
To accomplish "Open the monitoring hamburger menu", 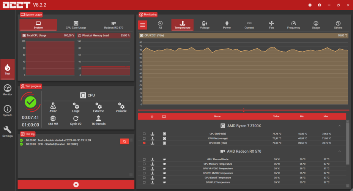I will [143, 25].
